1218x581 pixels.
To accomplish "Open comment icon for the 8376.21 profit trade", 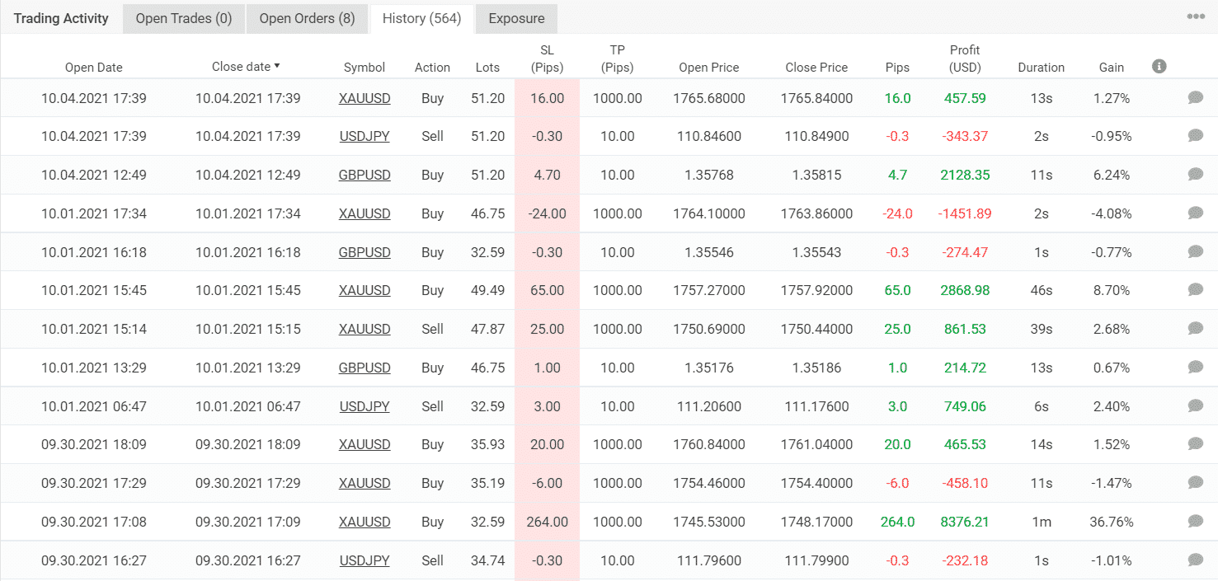I will tap(1195, 522).
